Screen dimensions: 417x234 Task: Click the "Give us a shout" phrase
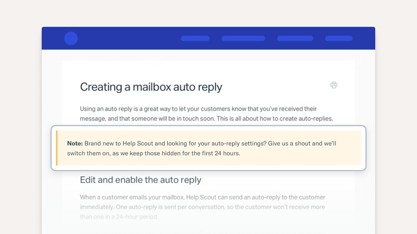point(291,143)
